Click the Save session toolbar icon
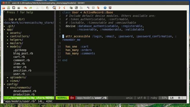This screenshot has width=190, height=107. point(76,8)
